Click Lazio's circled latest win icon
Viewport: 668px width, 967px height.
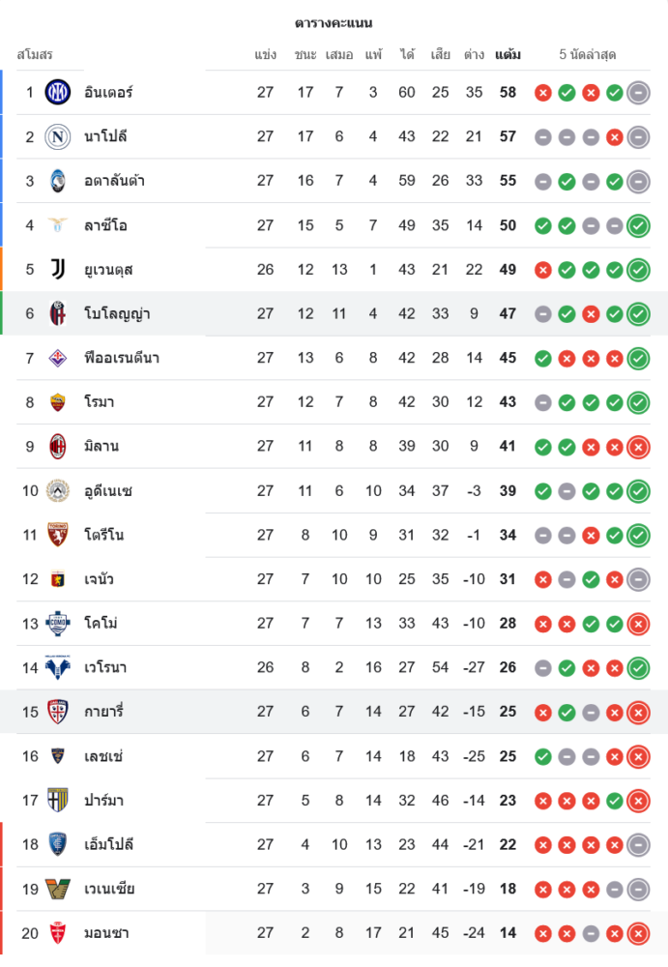[x=638, y=225]
